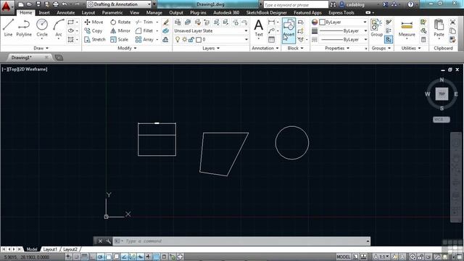Switch to the Layout1 tab
Image resolution: width=464 pixels, height=261 pixels.
click(x=50, y=249)
